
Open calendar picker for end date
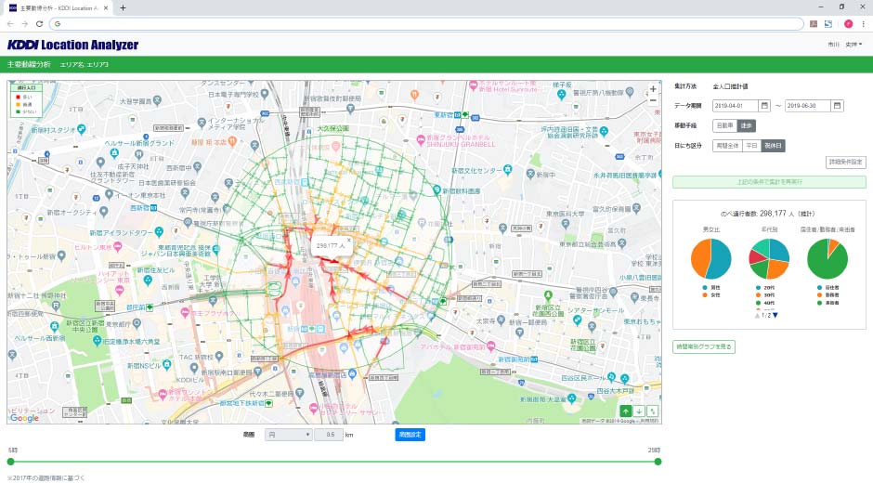click(x=838, y=106)
